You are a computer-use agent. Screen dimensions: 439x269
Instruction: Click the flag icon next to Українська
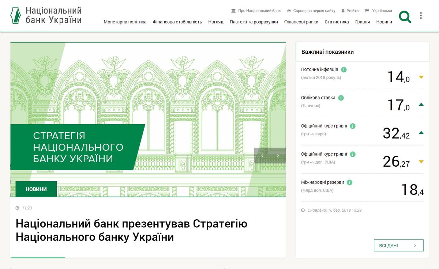click(367, 11)
